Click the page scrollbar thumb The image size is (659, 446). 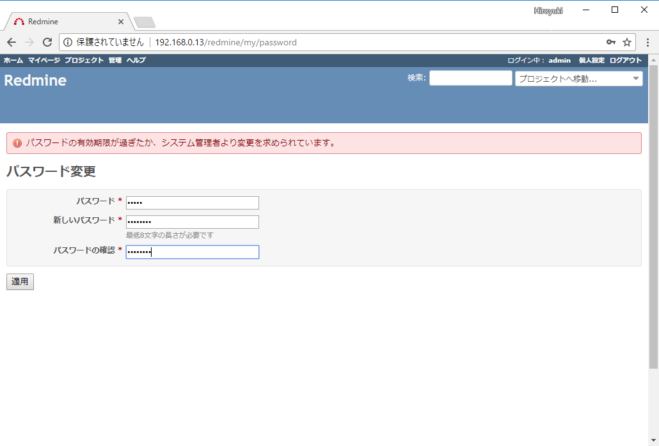(x=653, y=217)
